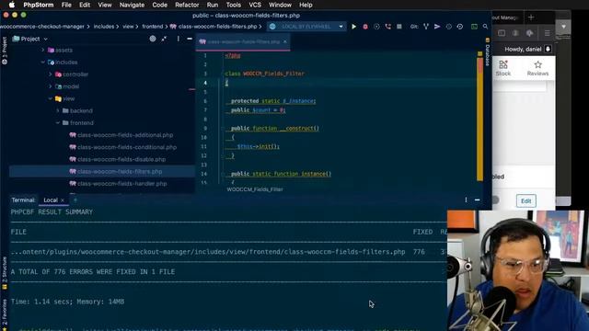589x331 pixels.
Task: Run with coverage from the toolbar
Action: point(376,27)
